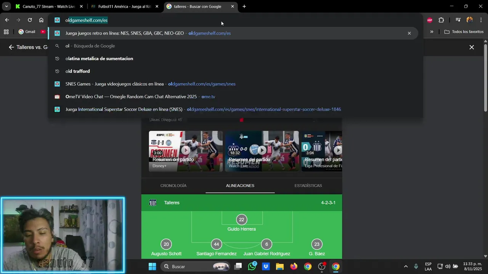Open the Windows Start menu
The height and width of the screenshot is (274, 488).
click(152, 266)
